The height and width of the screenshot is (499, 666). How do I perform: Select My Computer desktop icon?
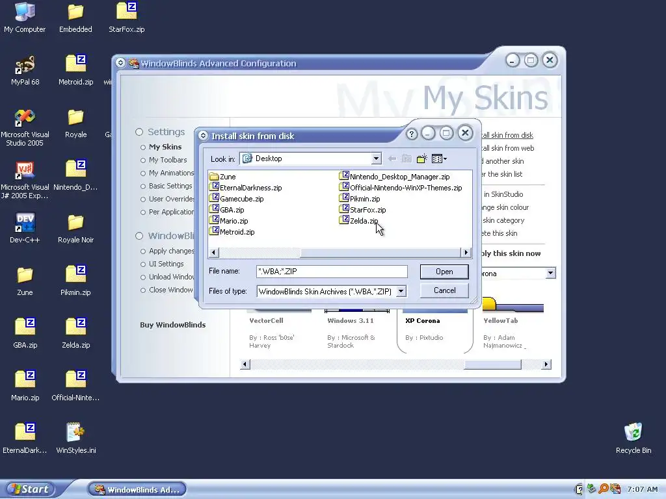point(25,18)
